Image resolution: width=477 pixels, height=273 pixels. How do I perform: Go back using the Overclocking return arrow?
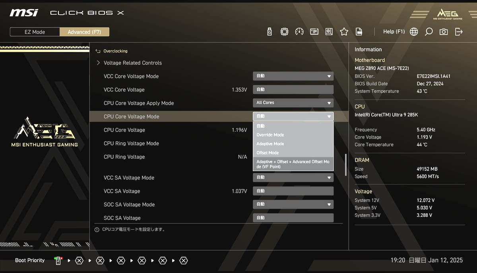(x=98, y=51)
